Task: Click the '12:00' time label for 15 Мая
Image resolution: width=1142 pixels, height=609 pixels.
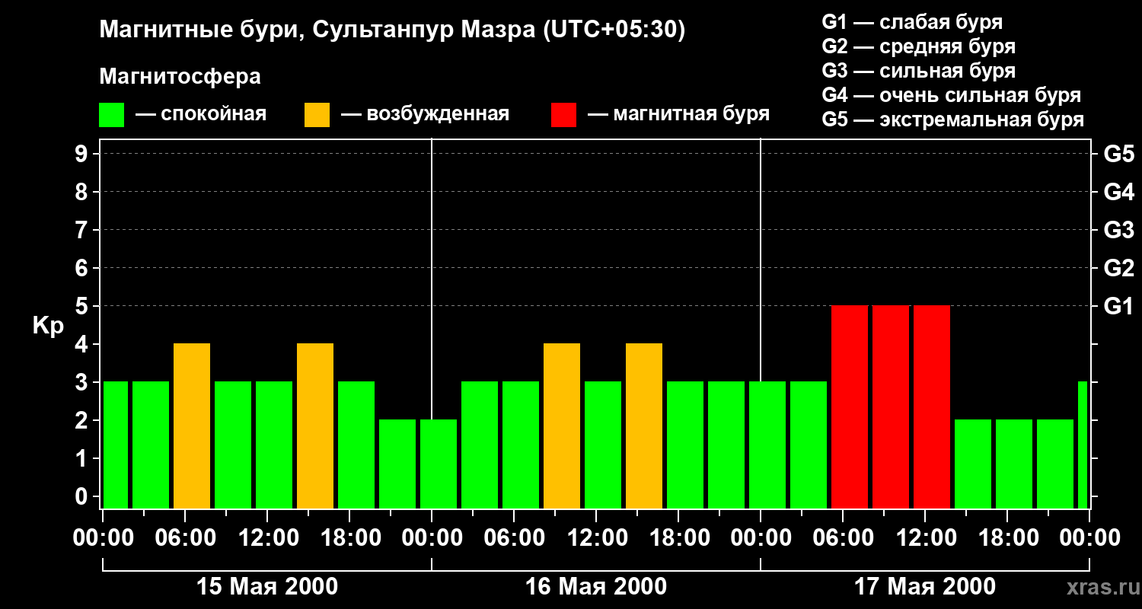Action: click(267, 537)
